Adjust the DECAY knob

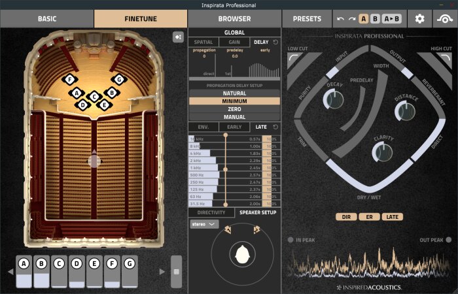(334, 99)
